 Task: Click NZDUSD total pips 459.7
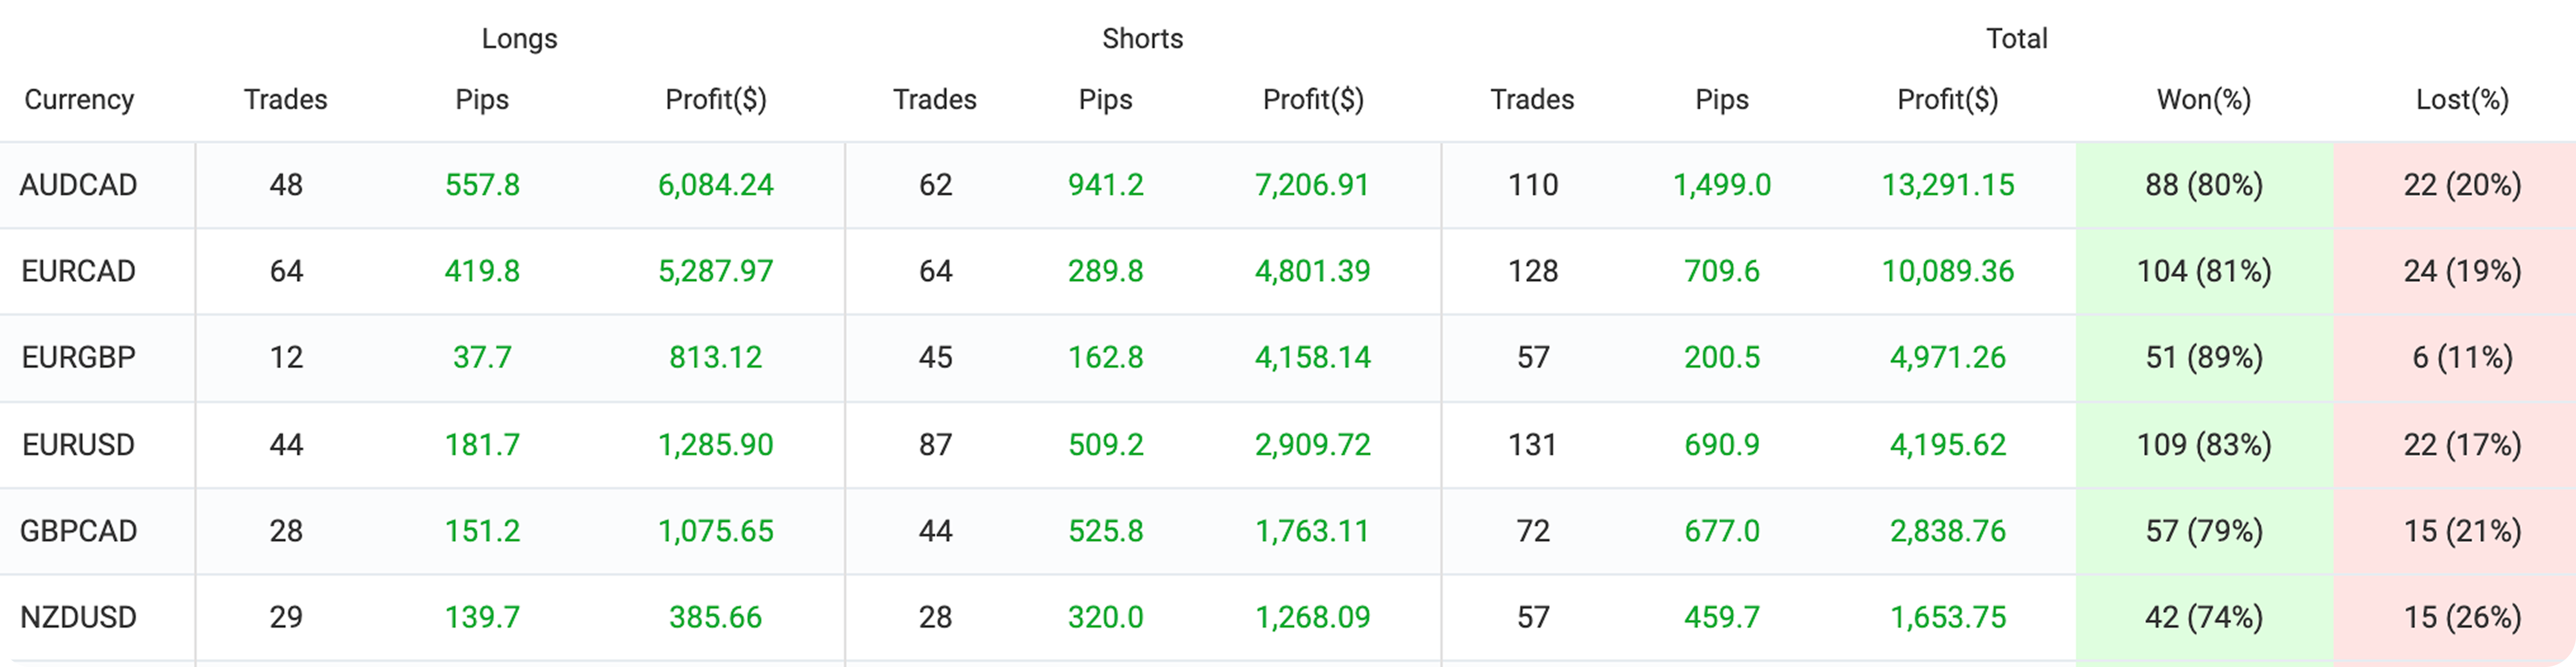1721,617
